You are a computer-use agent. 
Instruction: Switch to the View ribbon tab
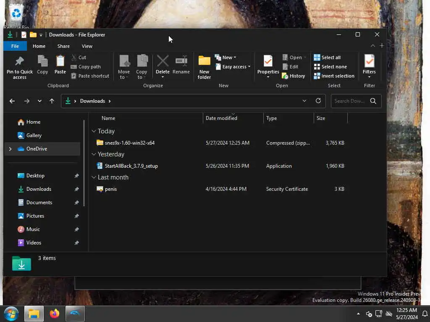87,46
